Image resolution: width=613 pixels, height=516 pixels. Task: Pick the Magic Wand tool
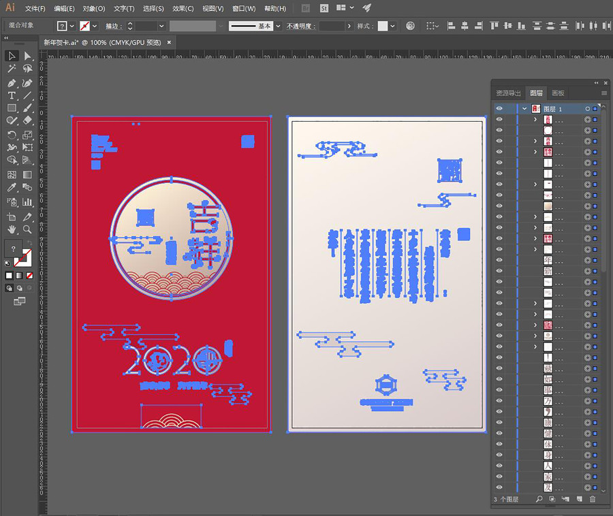pos(12,69)
